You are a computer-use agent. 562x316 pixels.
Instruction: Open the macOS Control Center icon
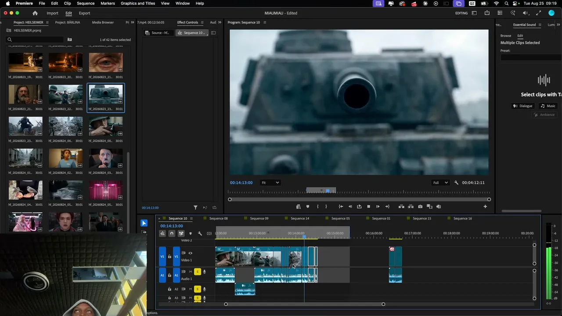515,4
